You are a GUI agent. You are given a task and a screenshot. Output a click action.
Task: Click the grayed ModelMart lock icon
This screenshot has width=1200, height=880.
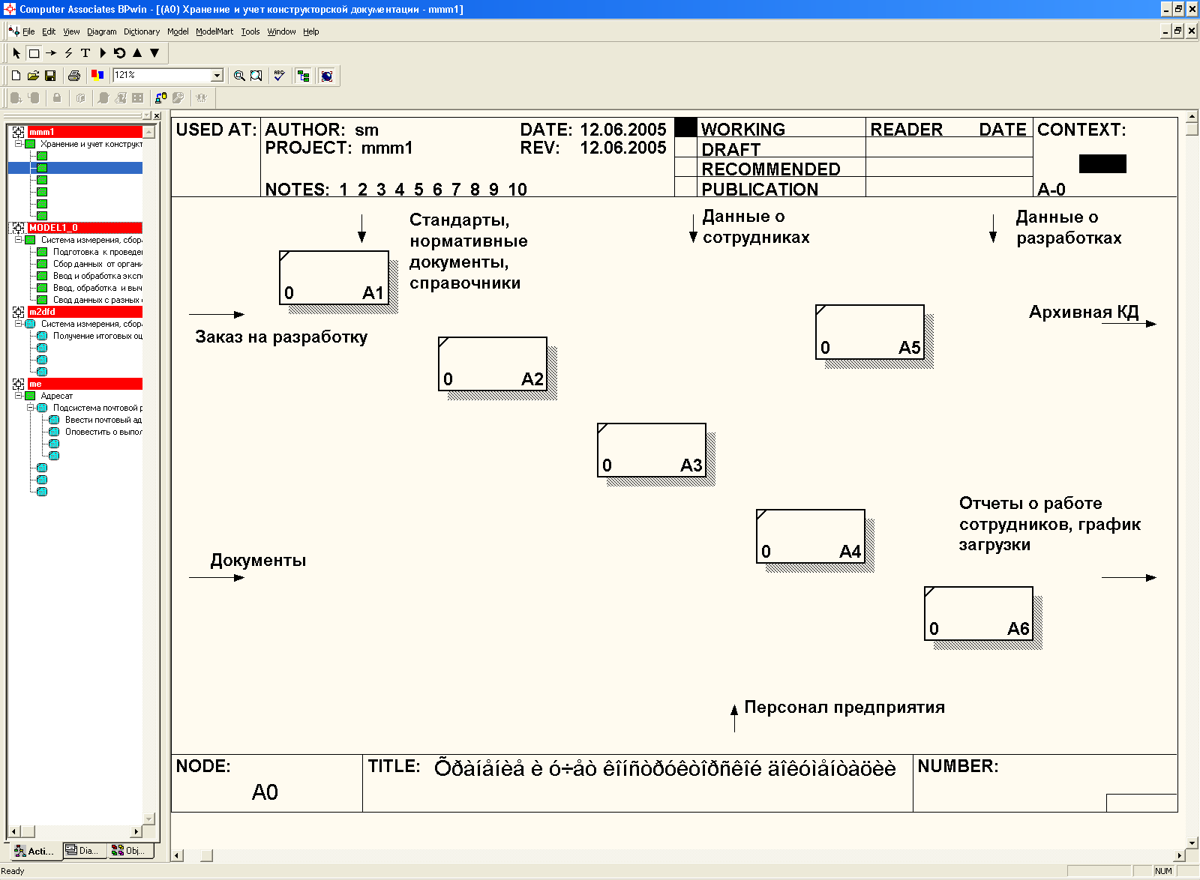pos(57,97)
